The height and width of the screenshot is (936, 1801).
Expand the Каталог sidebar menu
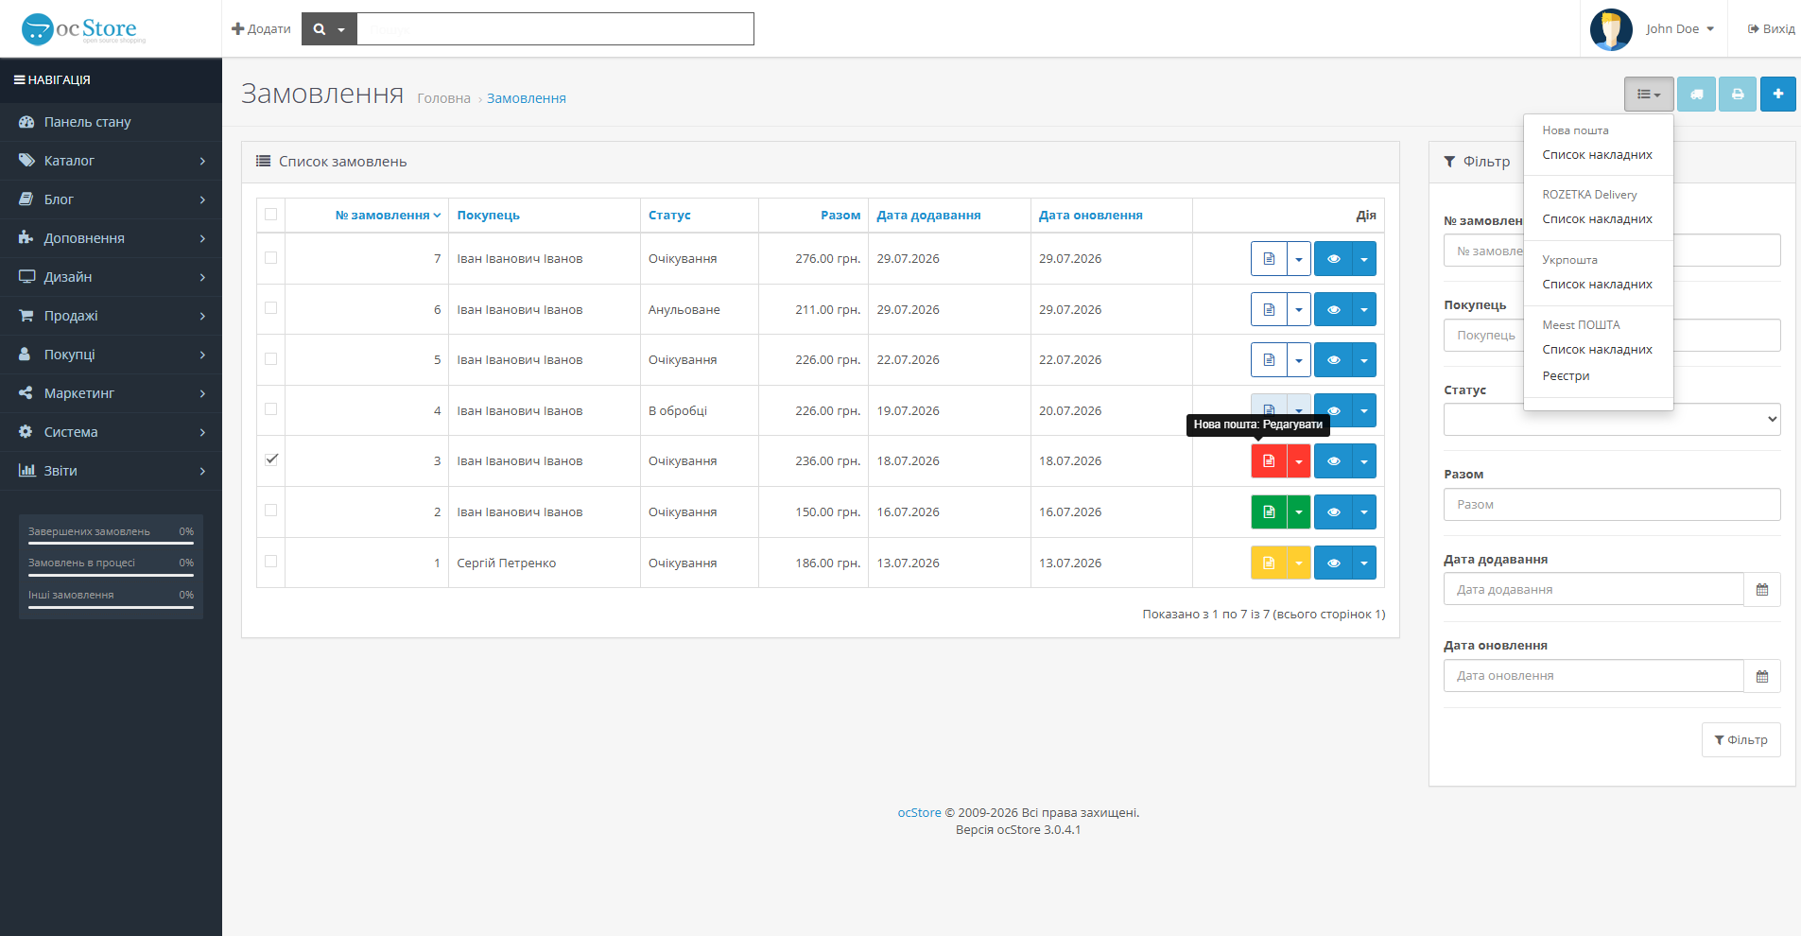pos(111,161)
